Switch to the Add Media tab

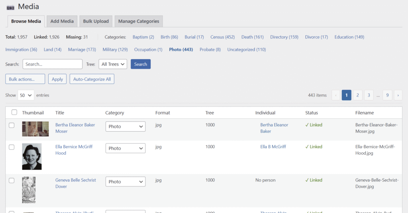pyautogui.click(x=62, y=21)
